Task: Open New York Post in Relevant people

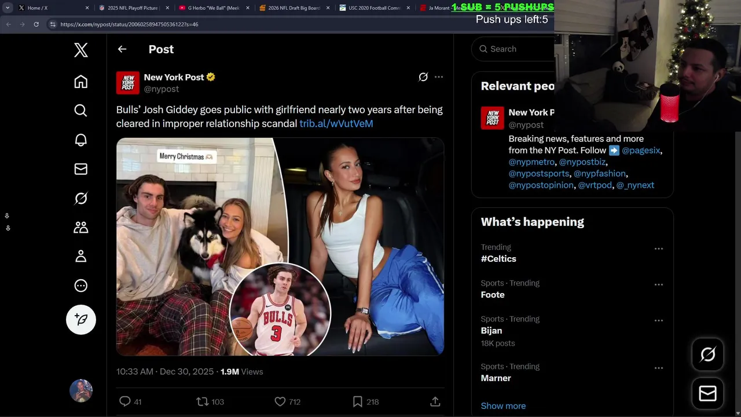Action: coord(531,112)
